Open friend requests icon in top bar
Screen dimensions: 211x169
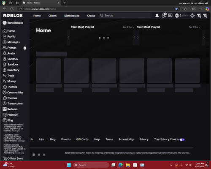pos(164,15)
